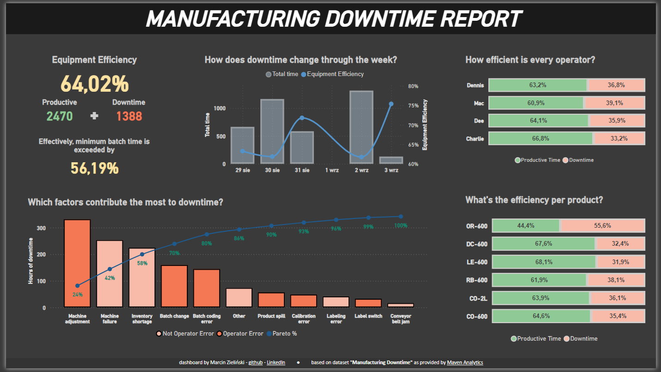
Task: Select the Machine adjustment downtime bar
Action: [x=77, y=263]
